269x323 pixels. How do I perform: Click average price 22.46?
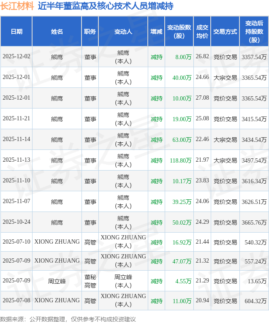pyautogui.click(x=202, y=139)
